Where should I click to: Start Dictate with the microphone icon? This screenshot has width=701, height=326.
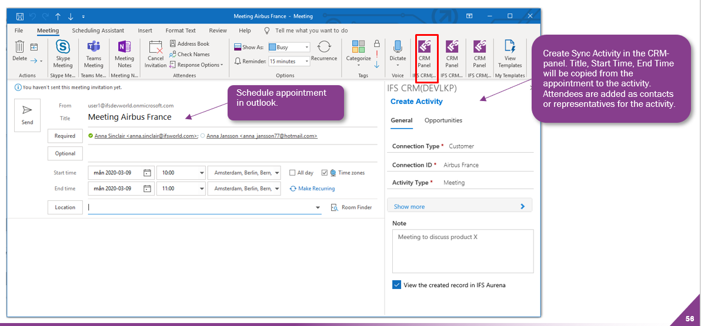pyautogui.click(x=398, y=47)
